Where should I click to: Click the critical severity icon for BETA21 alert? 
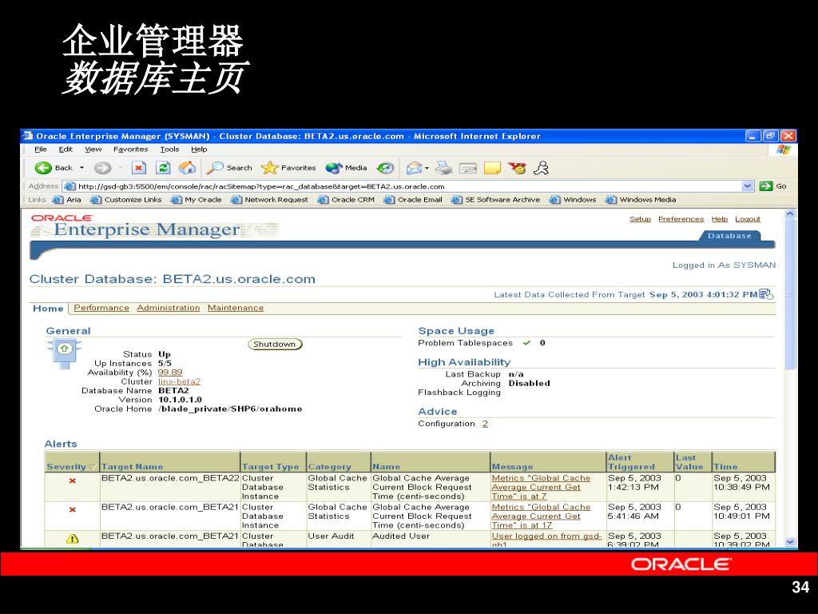(73, 509)
